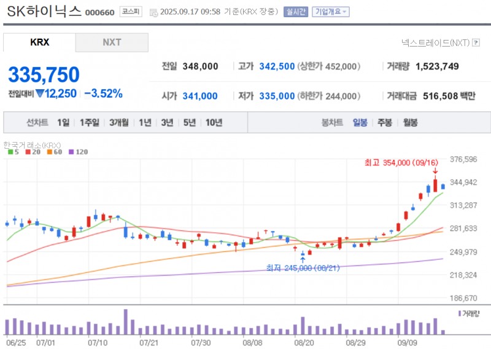This screenshot has width=491, height=349.
Task: Click the 거래량 value 1,523,749
Action: coord(437,66)
